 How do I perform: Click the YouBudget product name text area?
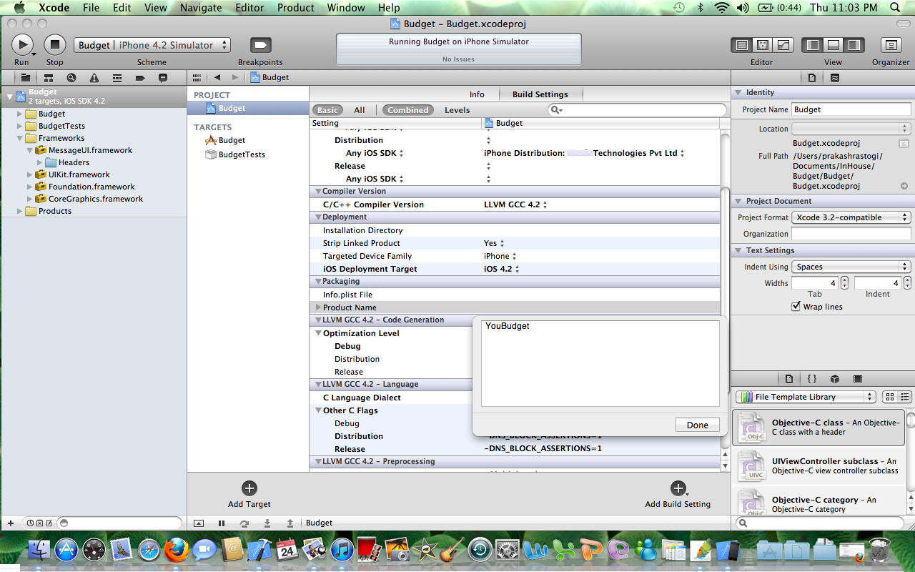click(600, 363)
